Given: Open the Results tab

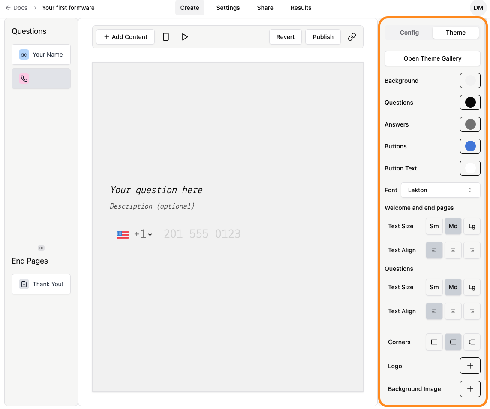Looking at the screenshot, I should pyautogui.click(x=301, y=8).
